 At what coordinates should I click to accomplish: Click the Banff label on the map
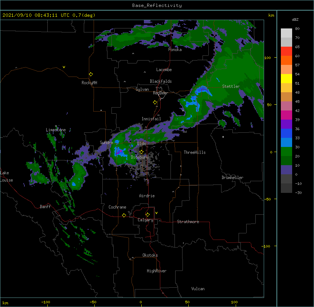pyautogui.click(x=45, y=207)
